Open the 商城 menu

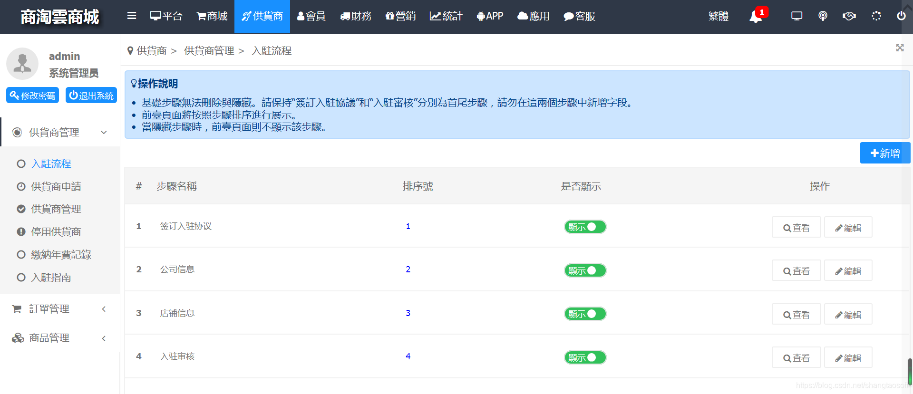[x=212, y=16]
